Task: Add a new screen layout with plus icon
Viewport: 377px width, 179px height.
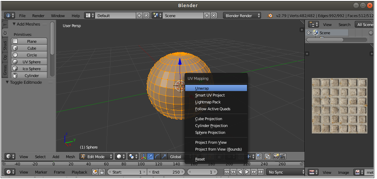Action: coord(139,16)
